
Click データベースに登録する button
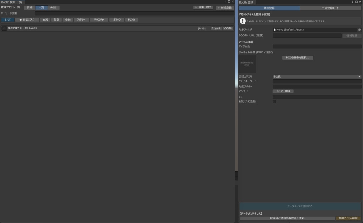[300, 206]
